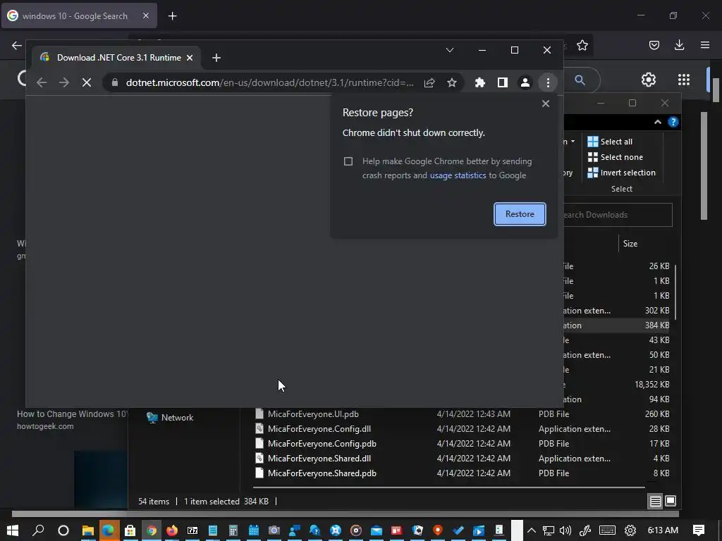Click Select none in Explorer ribbon
The height and width of the screenshot is (541, 722).
point(615,157)
